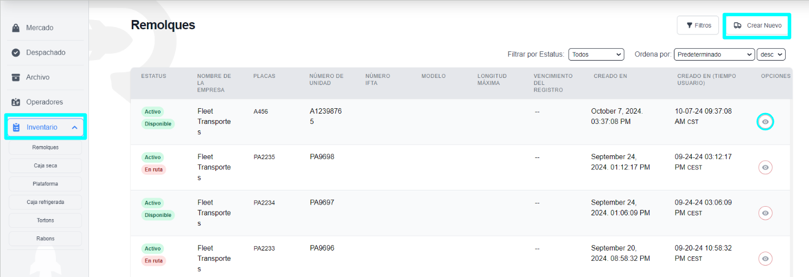Collapse the Inventario menu chevron
The height and width of the screenshot is (277, 809).
pyautogui.click(x=74, y=128)
